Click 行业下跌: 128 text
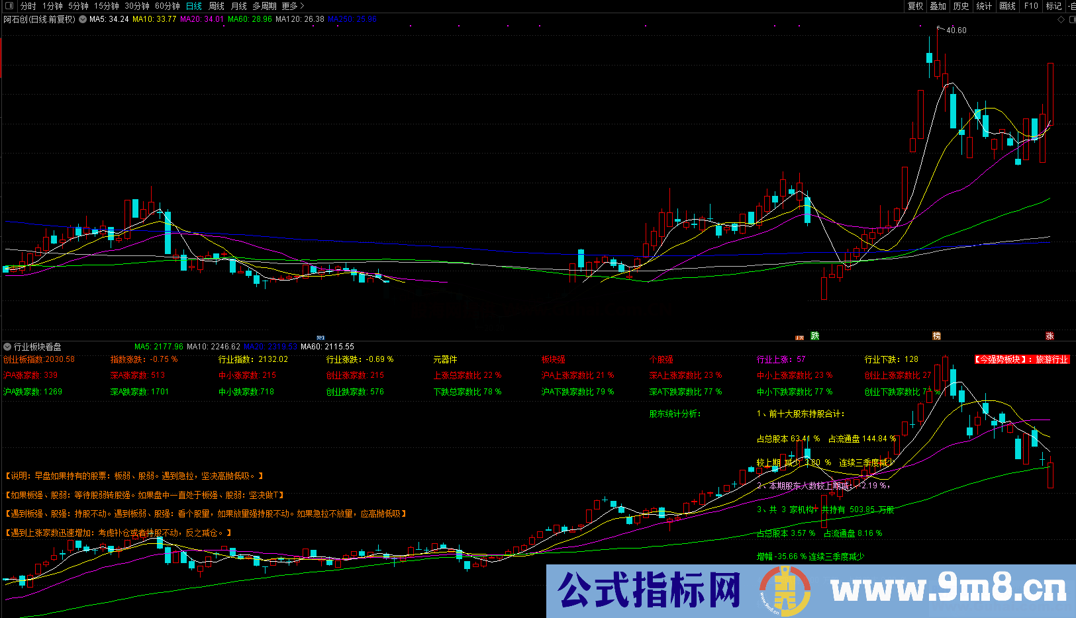 [x=891, y=359]
